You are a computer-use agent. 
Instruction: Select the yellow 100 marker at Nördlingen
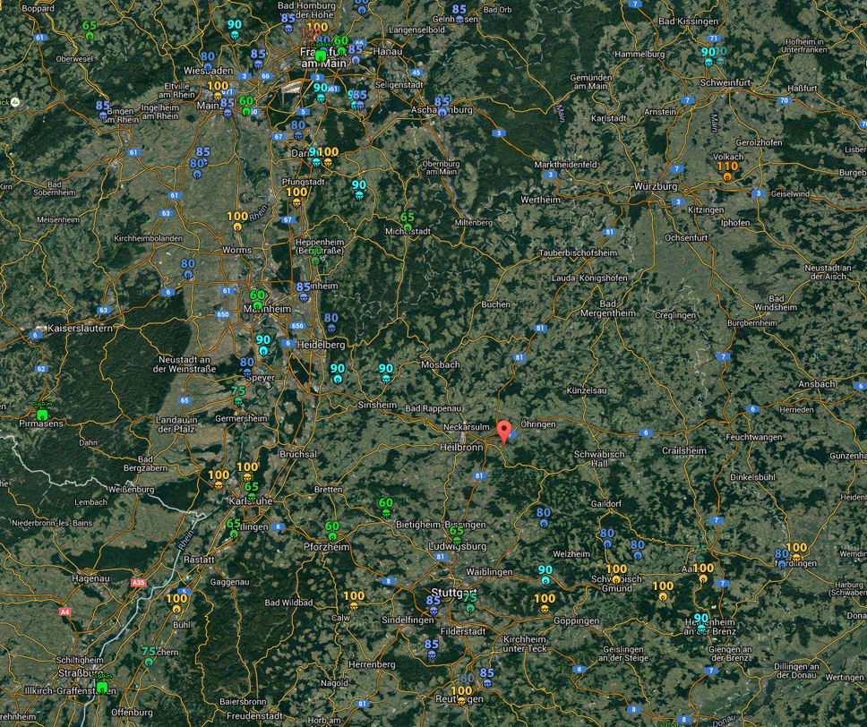[795, 552]
